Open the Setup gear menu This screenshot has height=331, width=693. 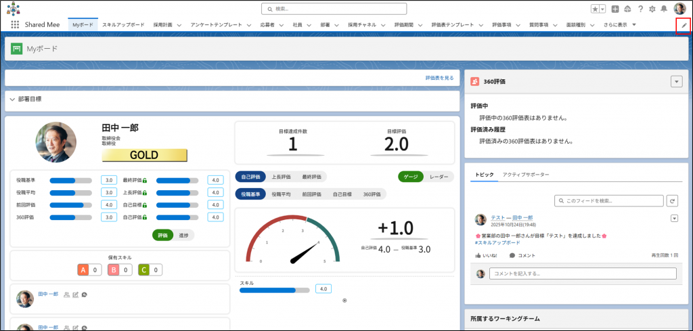click(x=651, y=9)
